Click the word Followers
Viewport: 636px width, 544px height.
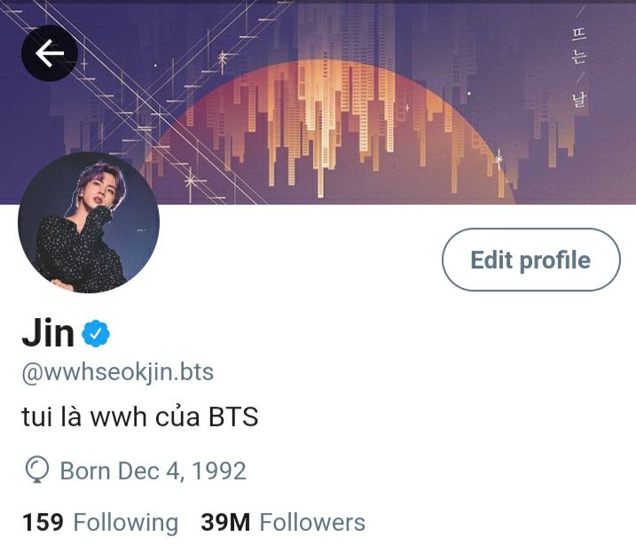(x=312, y=522)
